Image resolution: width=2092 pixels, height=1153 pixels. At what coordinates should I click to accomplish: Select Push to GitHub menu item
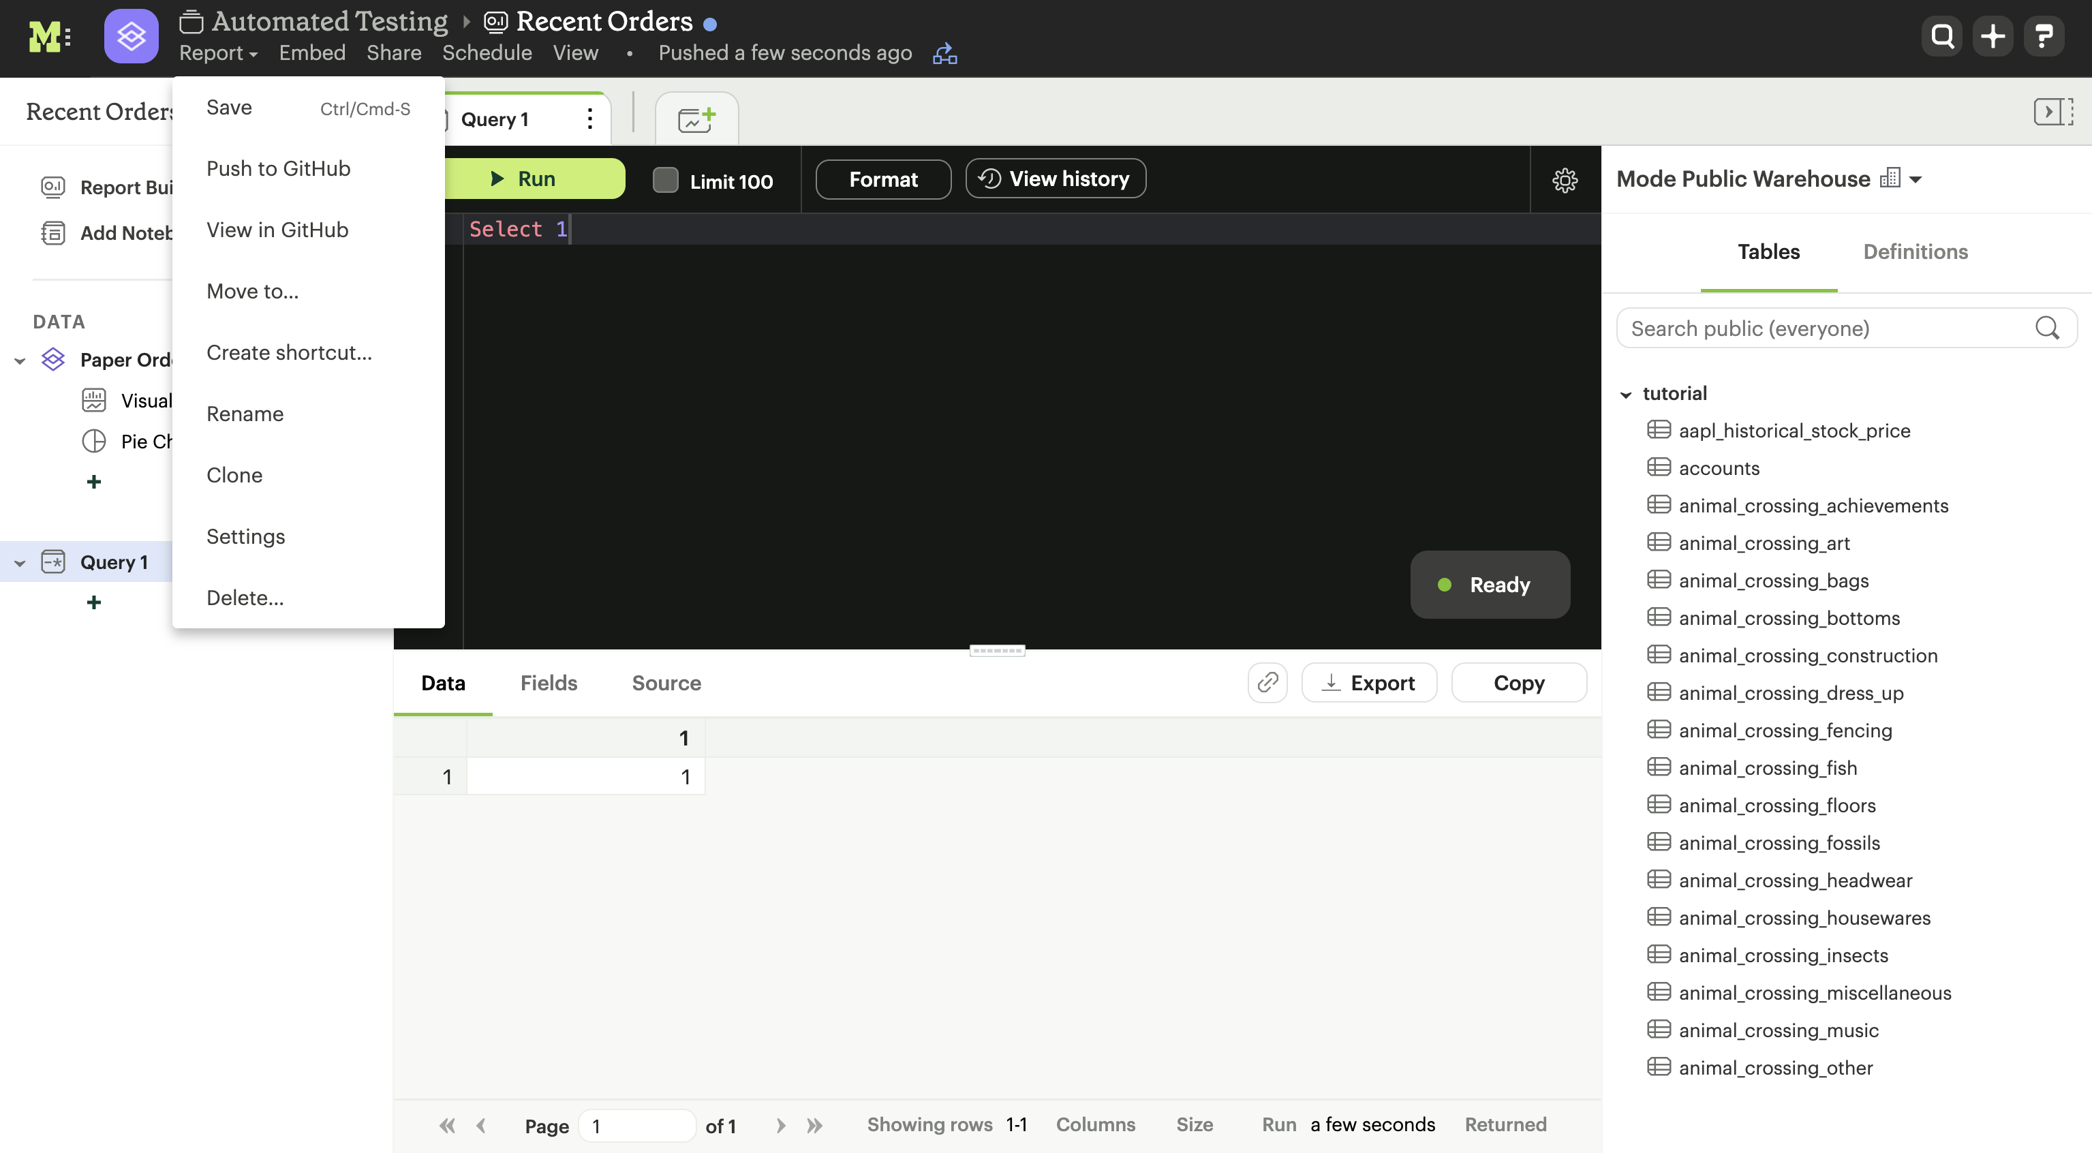279,169
